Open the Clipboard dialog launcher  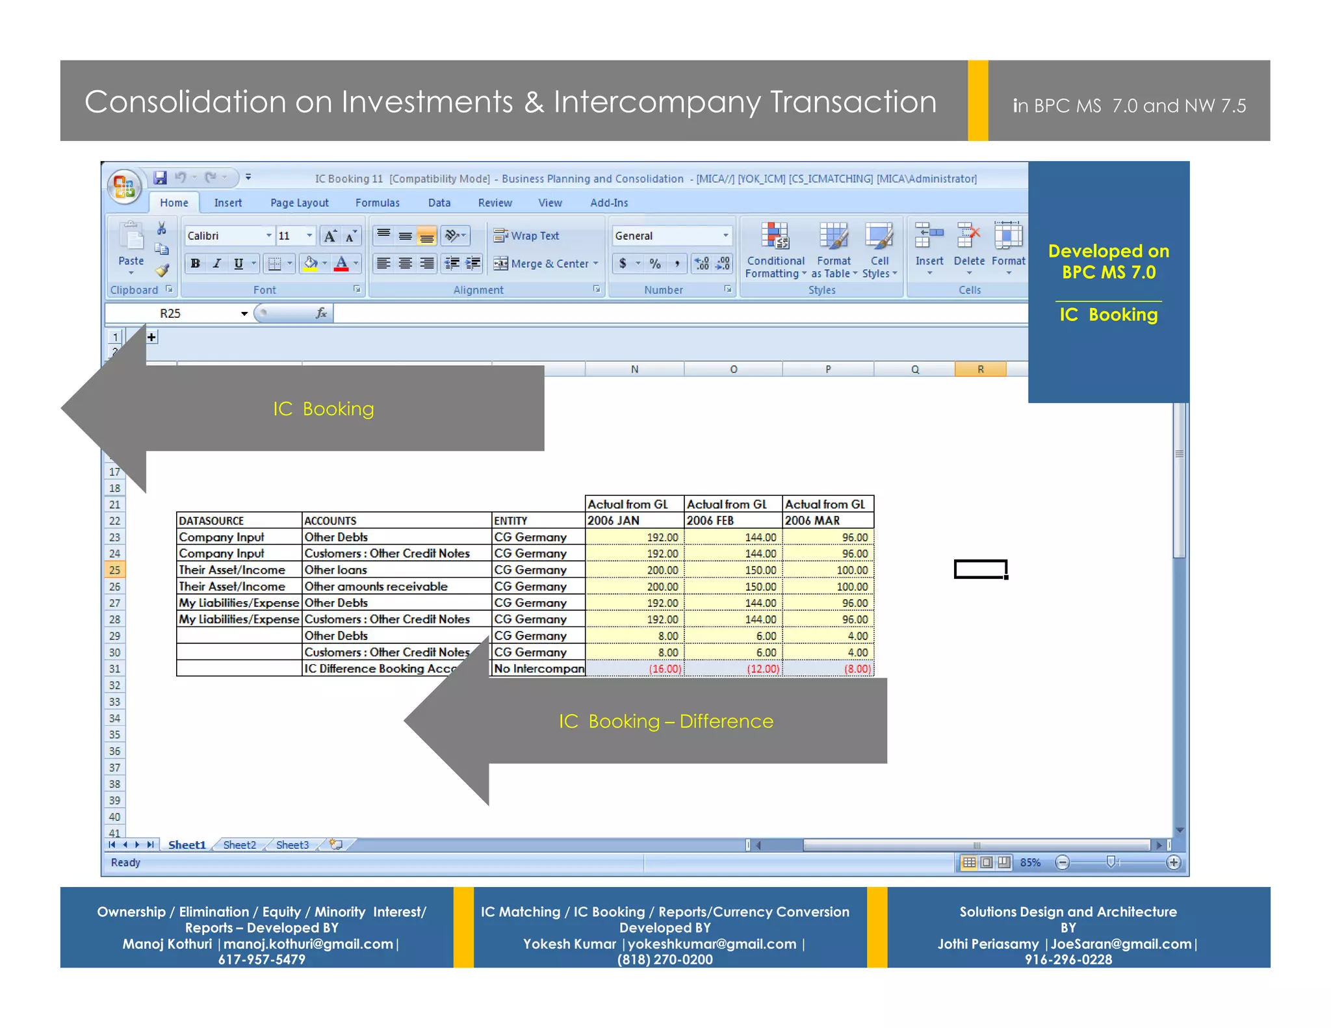point(169,289)
